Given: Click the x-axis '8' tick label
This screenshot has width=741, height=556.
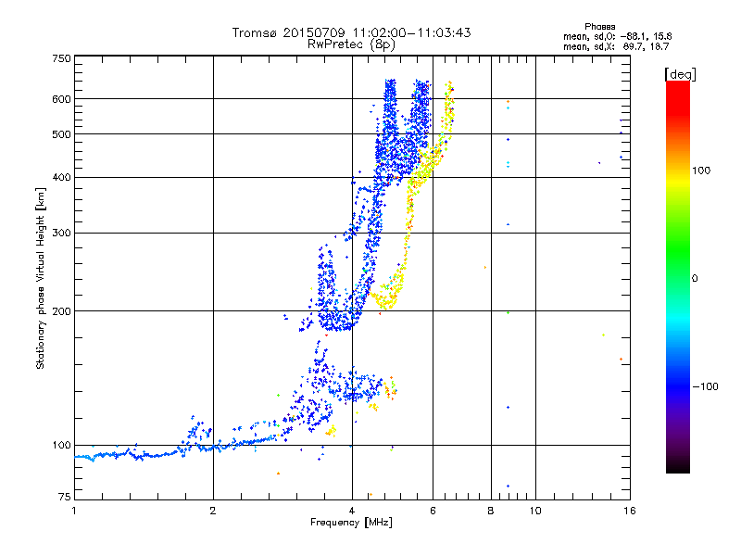Looking at the screenshot, I should pyautogui.click(x=491, y=511).
